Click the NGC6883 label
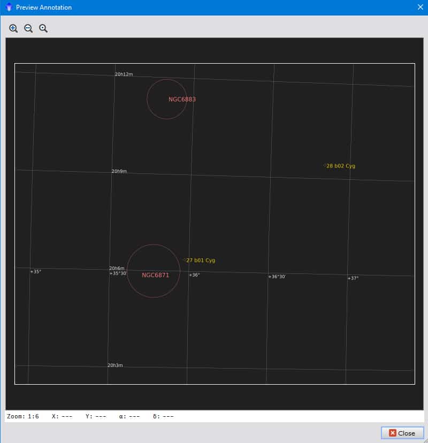Image resolution: width=428 pixels, height=443 pixels. 182,99
